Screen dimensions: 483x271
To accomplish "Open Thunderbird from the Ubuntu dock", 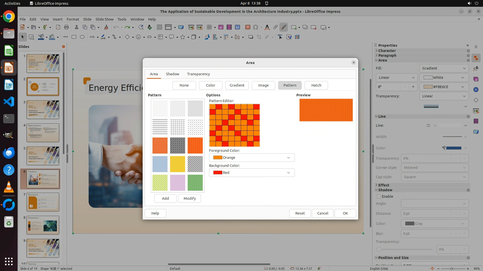I will 9,153.
